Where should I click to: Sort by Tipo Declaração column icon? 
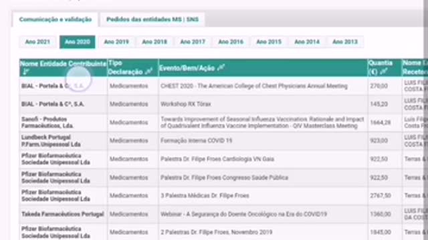[148, 72]
